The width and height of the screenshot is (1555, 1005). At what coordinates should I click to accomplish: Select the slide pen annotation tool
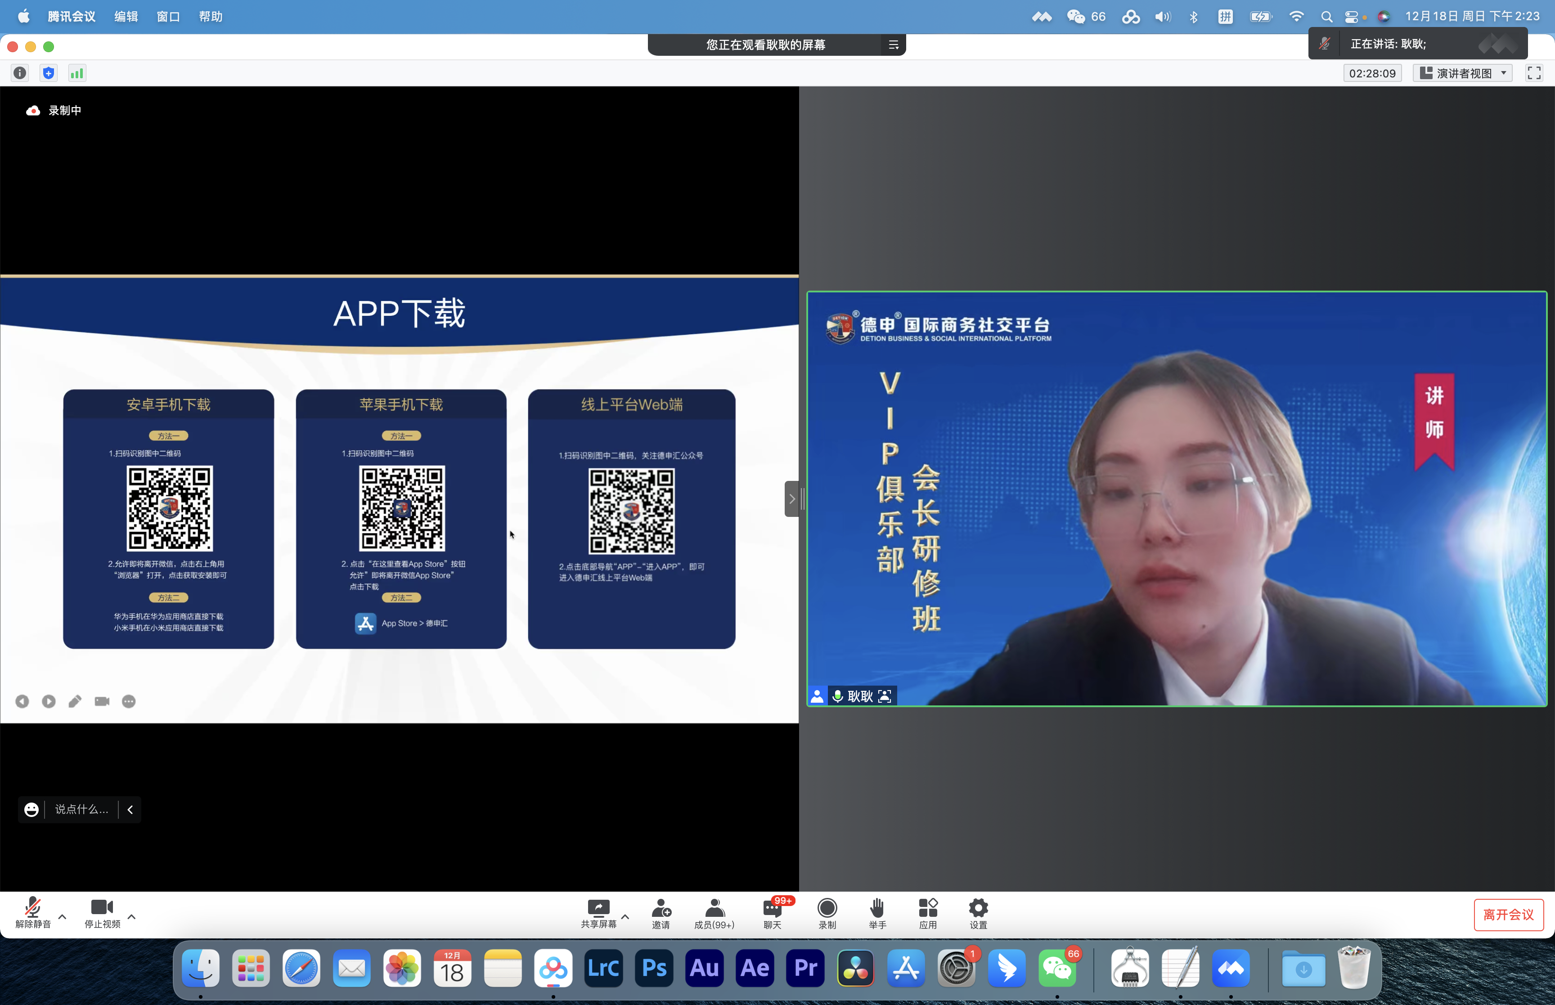coord(75,701)
